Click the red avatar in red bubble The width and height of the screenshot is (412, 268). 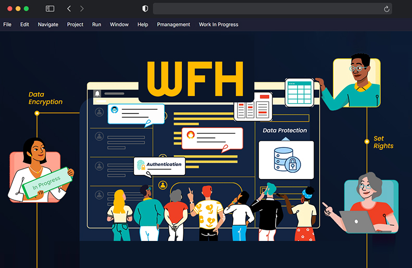pos(191,135)
